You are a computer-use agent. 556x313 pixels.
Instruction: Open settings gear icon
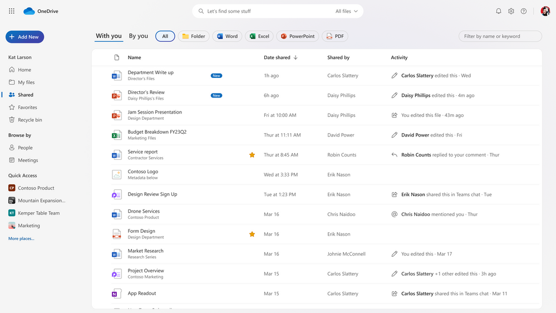tap(511, 11)
